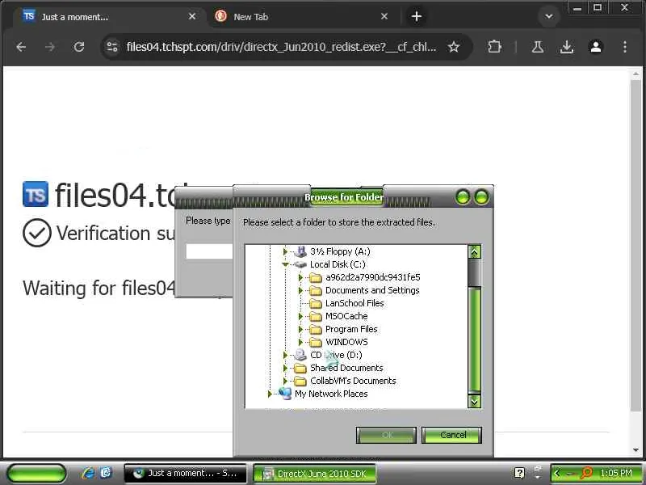Select the Shared Documents folder
Screen dimensions: 646x485
point(346,368)
